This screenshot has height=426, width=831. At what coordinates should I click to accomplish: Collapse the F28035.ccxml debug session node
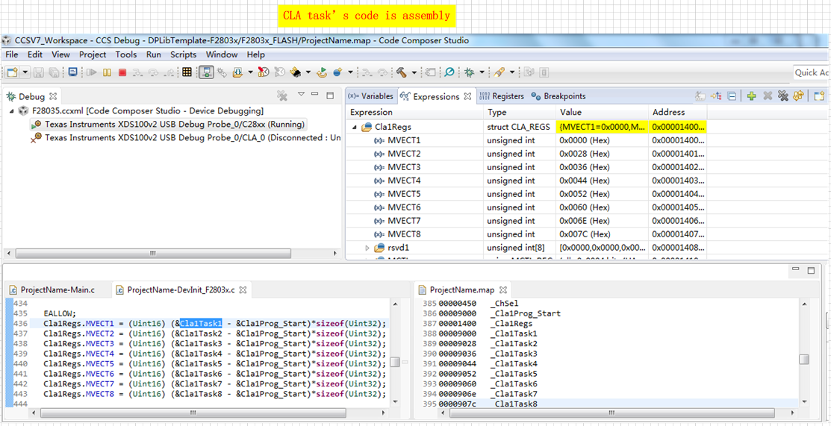13,111
